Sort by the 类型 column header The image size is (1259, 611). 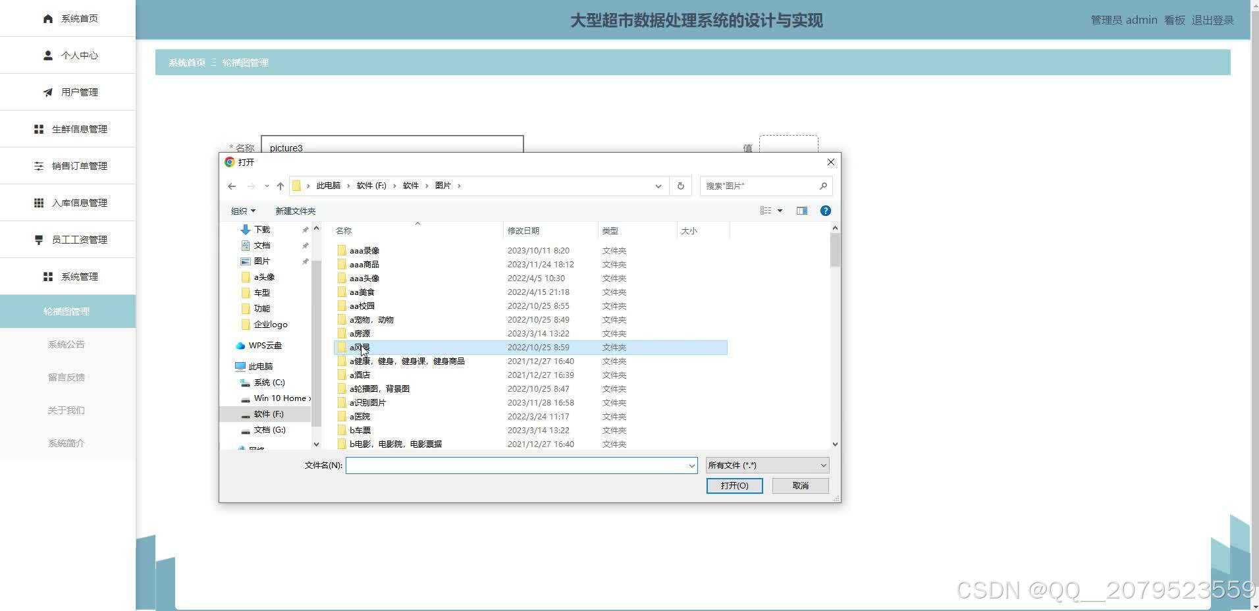[x=637, y=230]
